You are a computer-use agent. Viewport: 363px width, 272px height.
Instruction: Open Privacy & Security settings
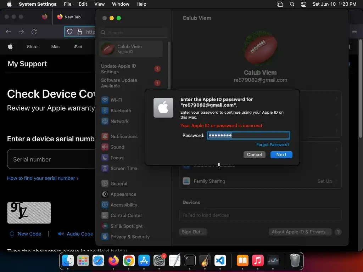click(x=125, y=237)
